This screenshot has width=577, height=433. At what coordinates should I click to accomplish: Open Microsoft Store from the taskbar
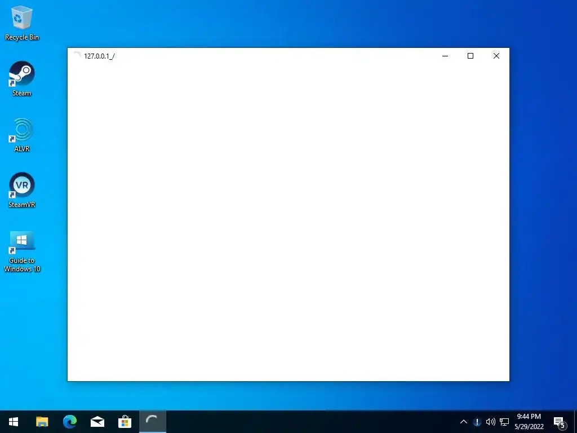click(x=125, y=422)
